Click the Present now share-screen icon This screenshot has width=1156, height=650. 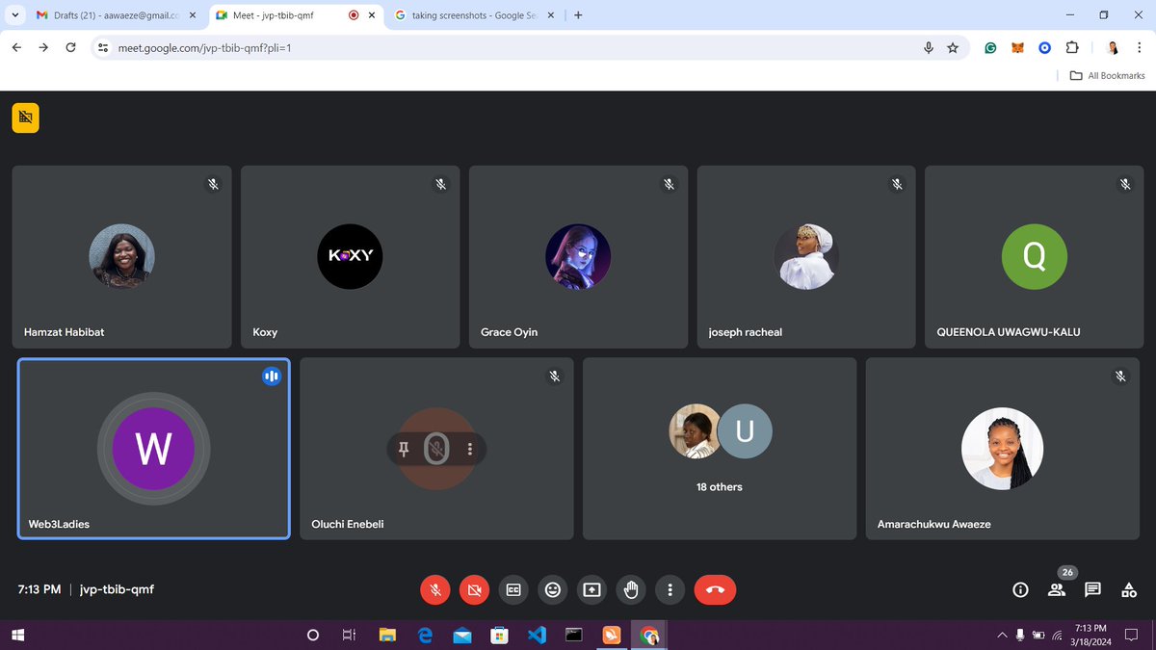[591, 589]
